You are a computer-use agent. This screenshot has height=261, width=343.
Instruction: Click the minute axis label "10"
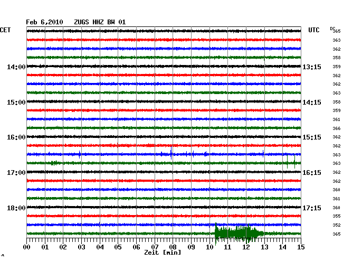[209, 247]
